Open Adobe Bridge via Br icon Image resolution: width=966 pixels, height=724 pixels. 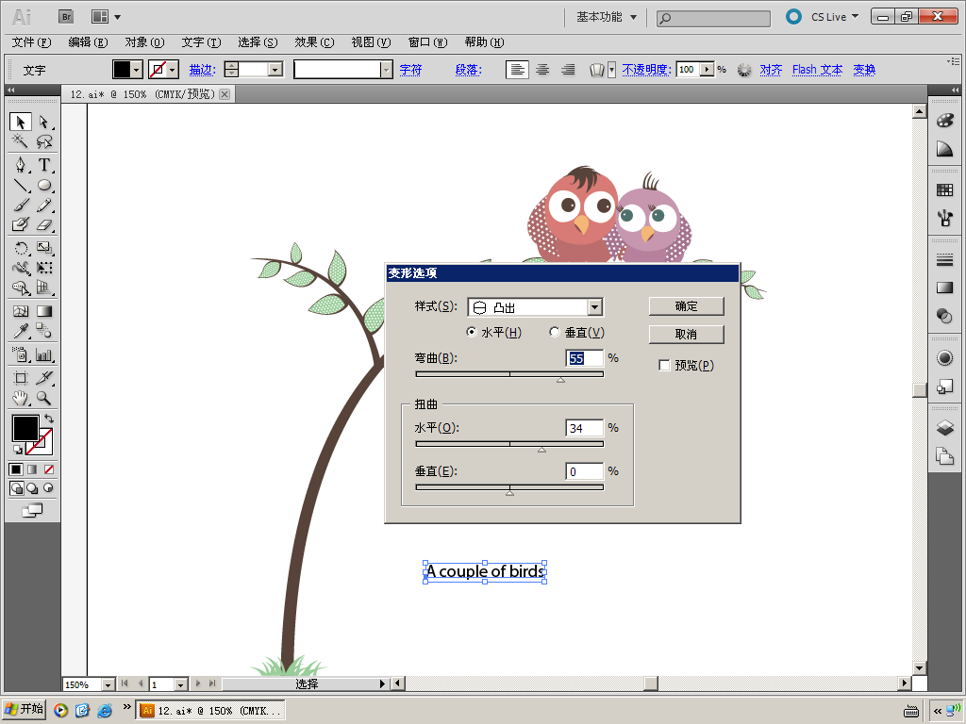[x=66, y=17]
